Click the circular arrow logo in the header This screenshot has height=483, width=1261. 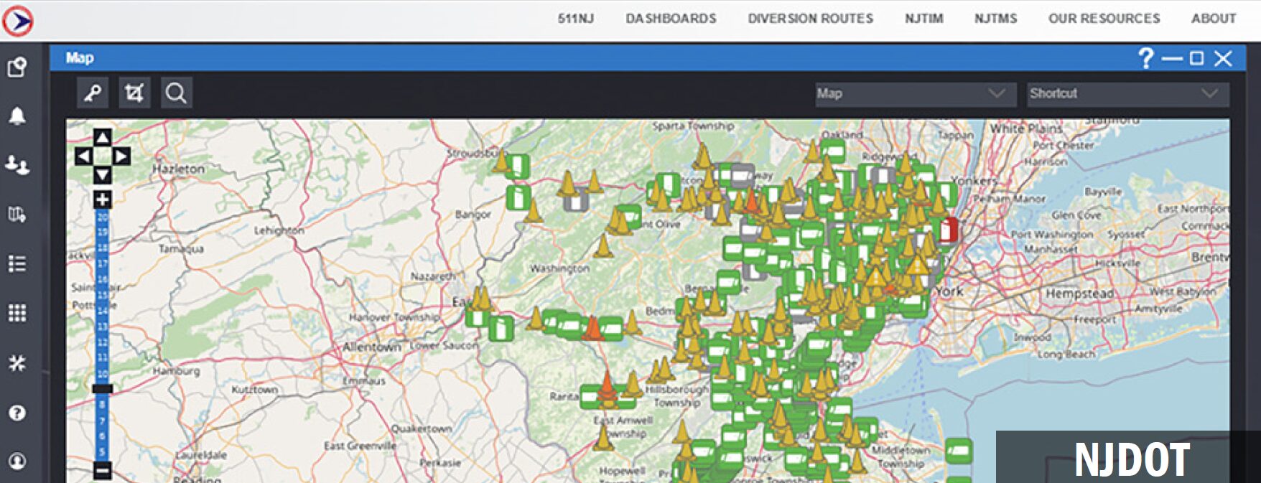click(x=17, y=21)
